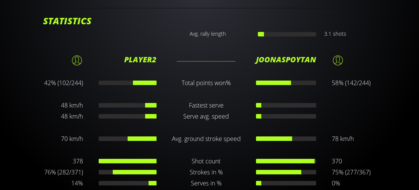Click PLAYER2's profile avatar icon
The width and height of the screenshot is (419, 190).
point(77,60)
